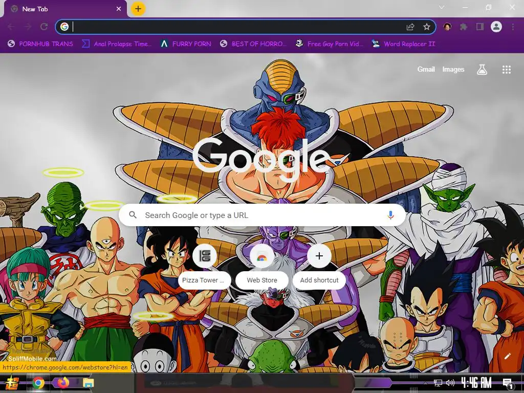Click the Pizza Tower ... shortcut label
The image size is (524, 393).
click(x=205, y=280)
